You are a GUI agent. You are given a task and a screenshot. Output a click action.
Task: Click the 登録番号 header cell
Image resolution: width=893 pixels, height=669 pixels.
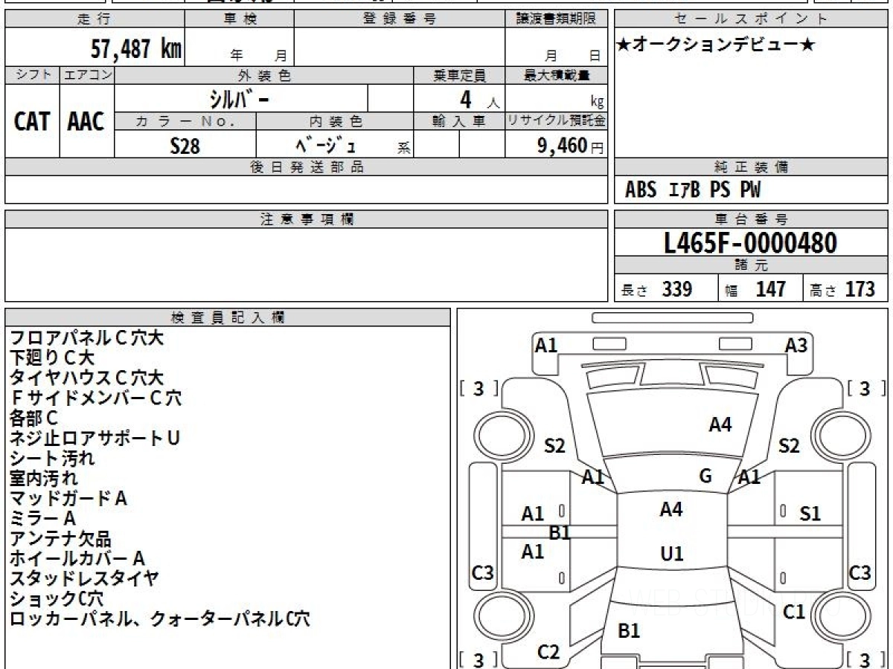(x=399, y=19)
